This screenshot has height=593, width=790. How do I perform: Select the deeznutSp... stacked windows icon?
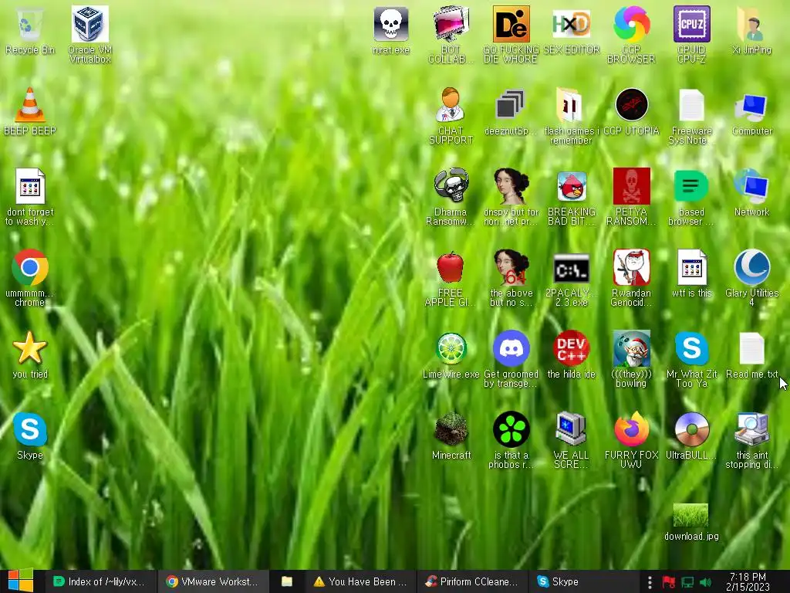[x=510, y=105]
